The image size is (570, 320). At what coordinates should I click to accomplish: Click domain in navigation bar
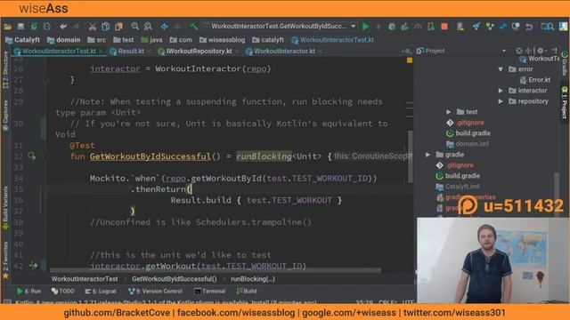point(63,40)
